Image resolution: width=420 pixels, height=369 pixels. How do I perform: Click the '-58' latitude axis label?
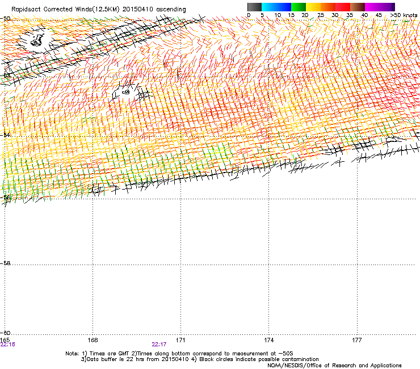5,263
